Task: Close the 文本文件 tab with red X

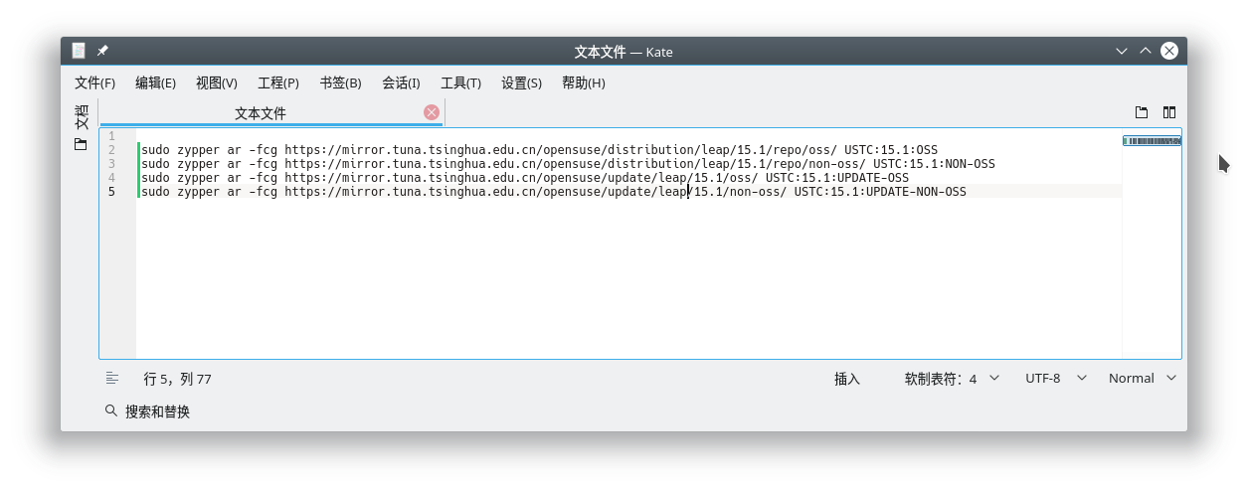Action: coord(432,112)
